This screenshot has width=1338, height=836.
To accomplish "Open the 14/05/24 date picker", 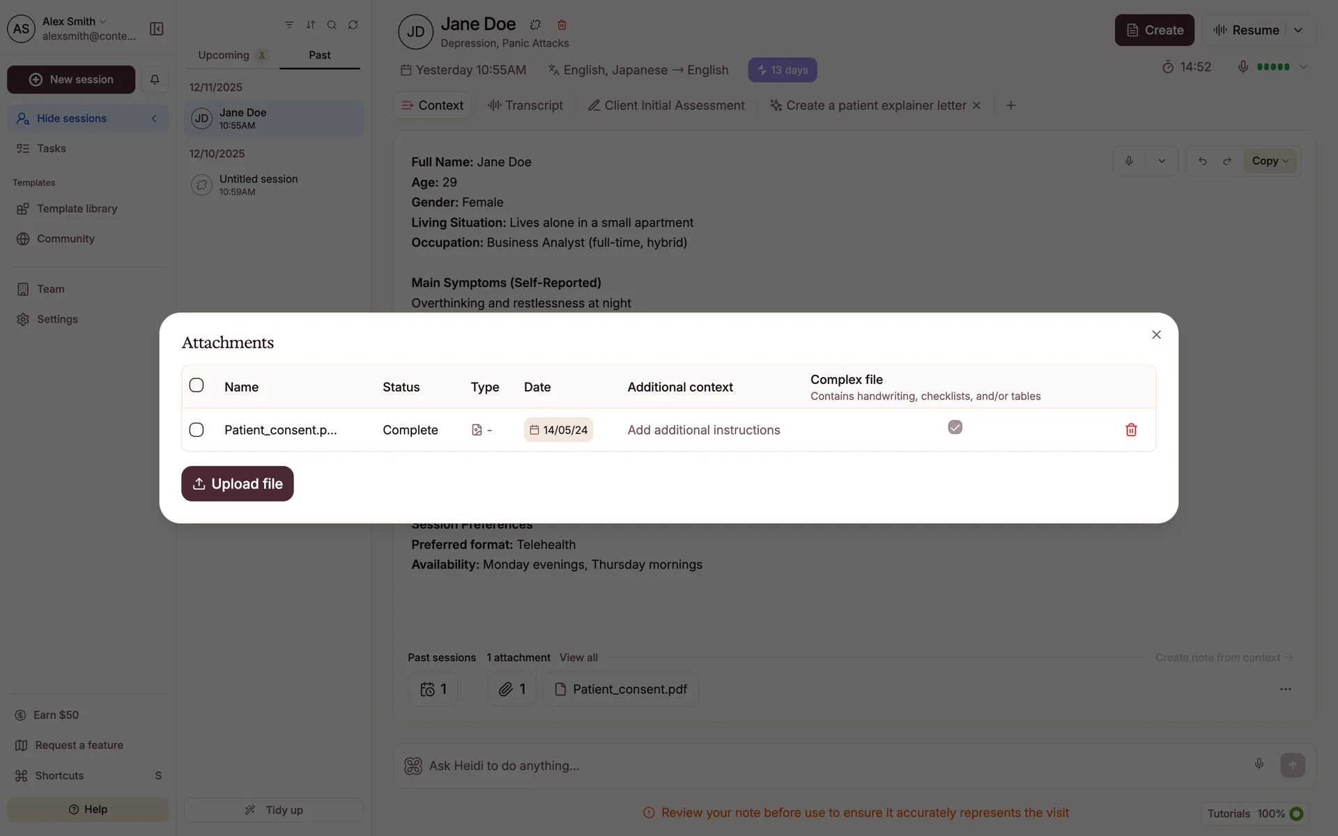I will (558, 430).
